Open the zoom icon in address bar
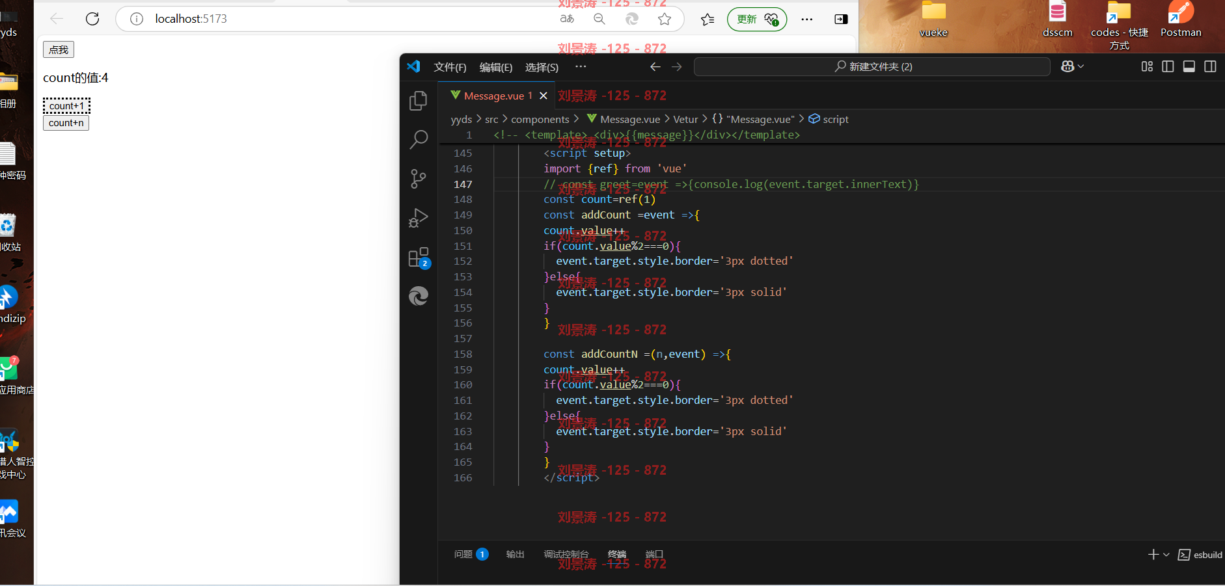The width and height of the screenshot is (1225, 586). click(599, 19)
